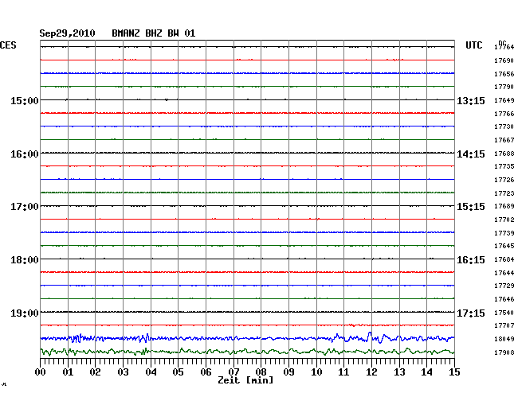Click minute tick label 07
This screenshot has width=518, height=393.
click(233, 372)
